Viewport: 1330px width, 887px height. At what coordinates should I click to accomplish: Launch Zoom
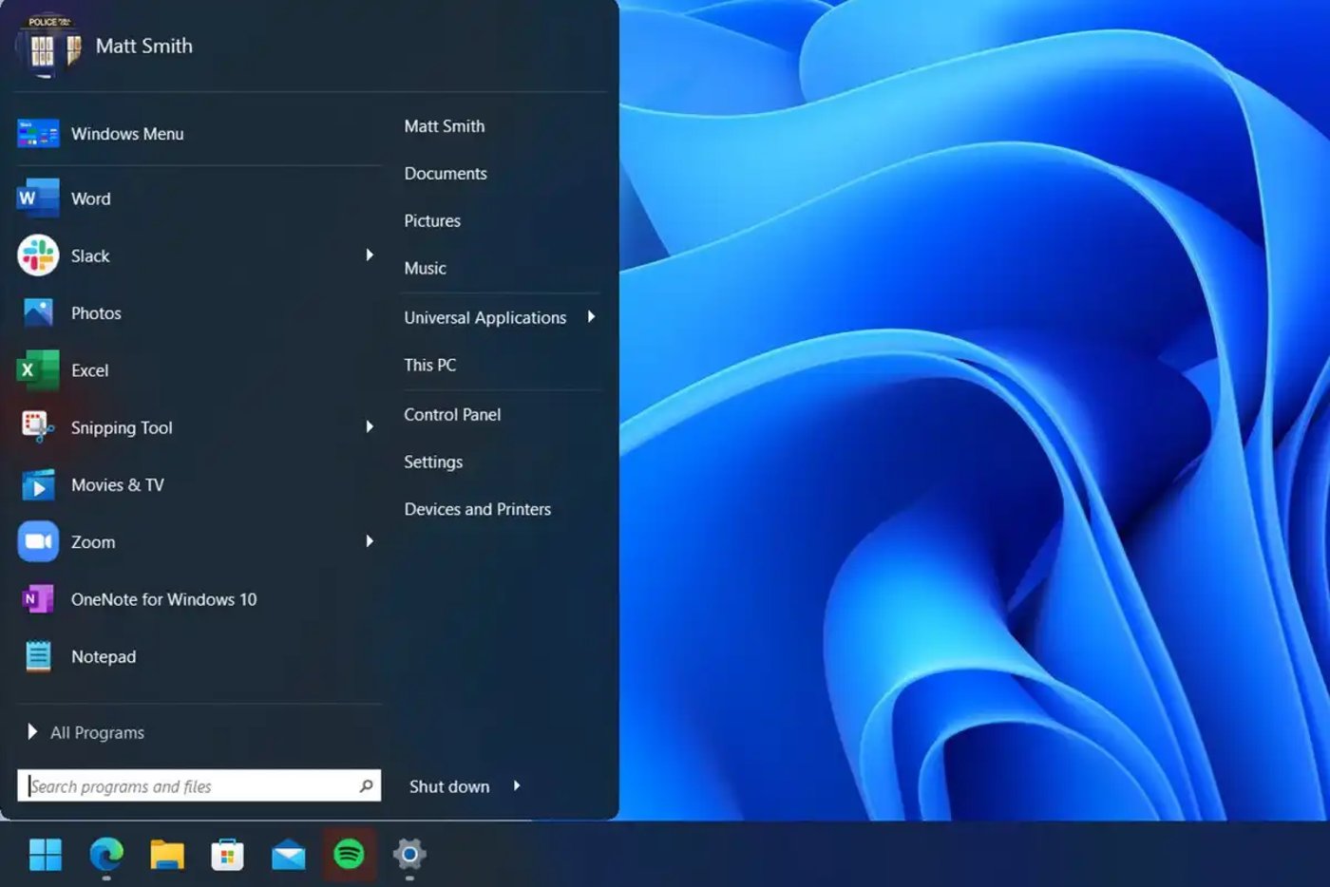click(92, 541)
